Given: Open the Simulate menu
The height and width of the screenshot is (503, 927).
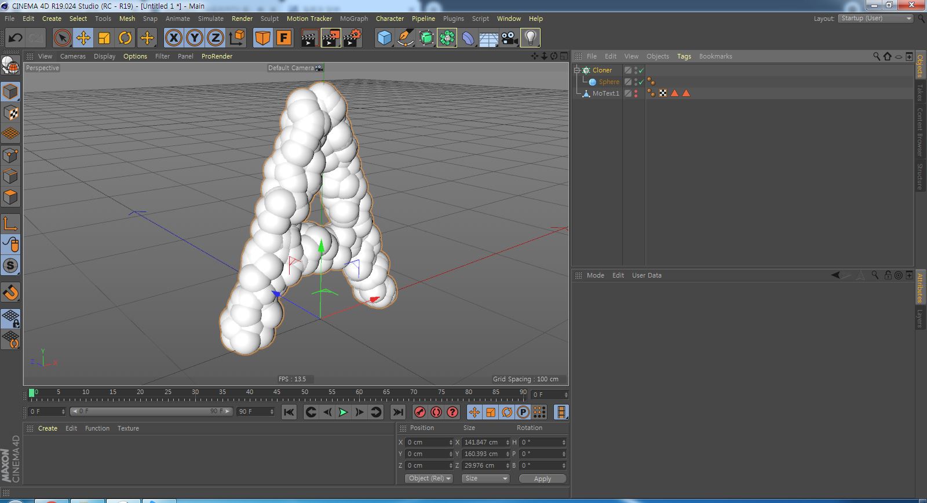Looking at the screenshot, I should pos(211,19).
